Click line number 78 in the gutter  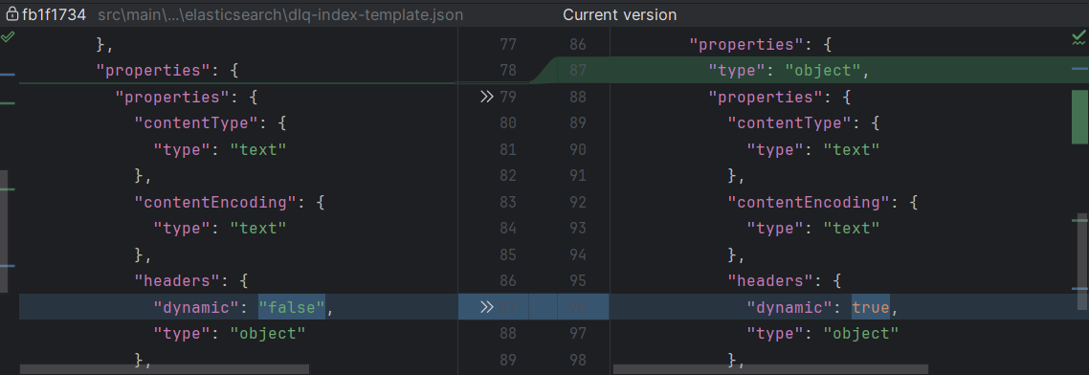[x=508, y=70]
